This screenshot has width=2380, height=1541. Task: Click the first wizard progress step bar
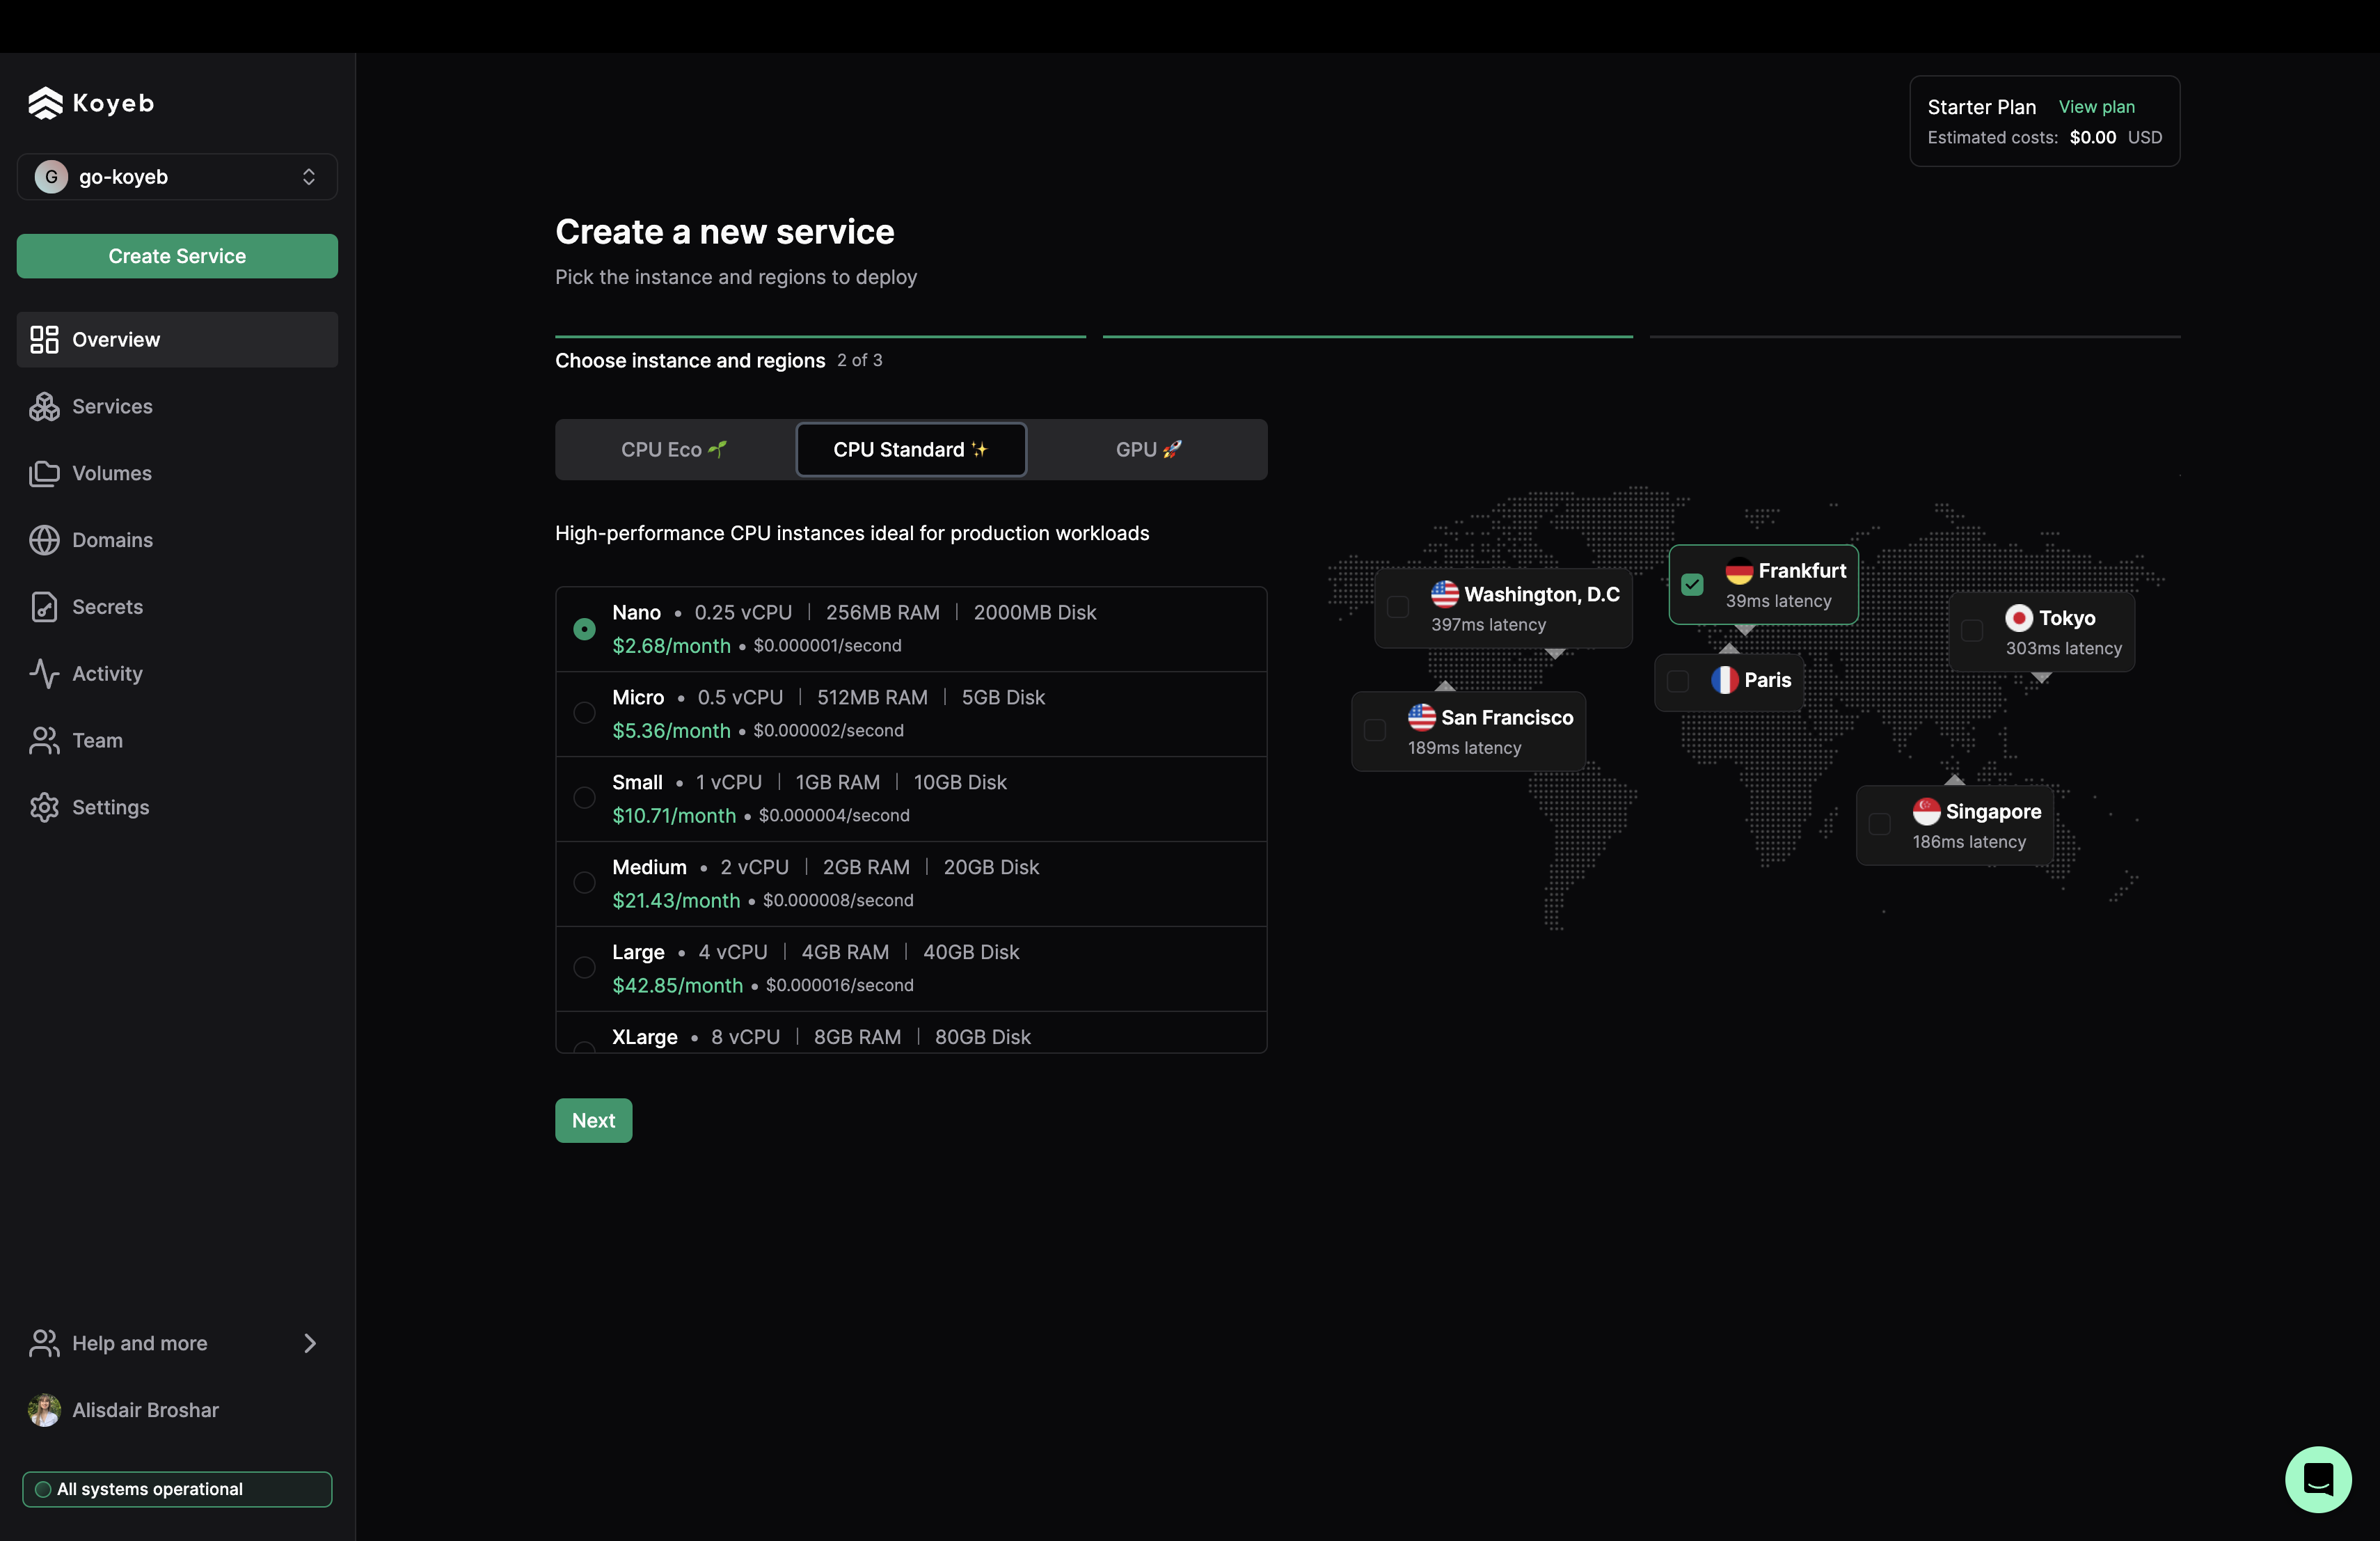(820, 337)
